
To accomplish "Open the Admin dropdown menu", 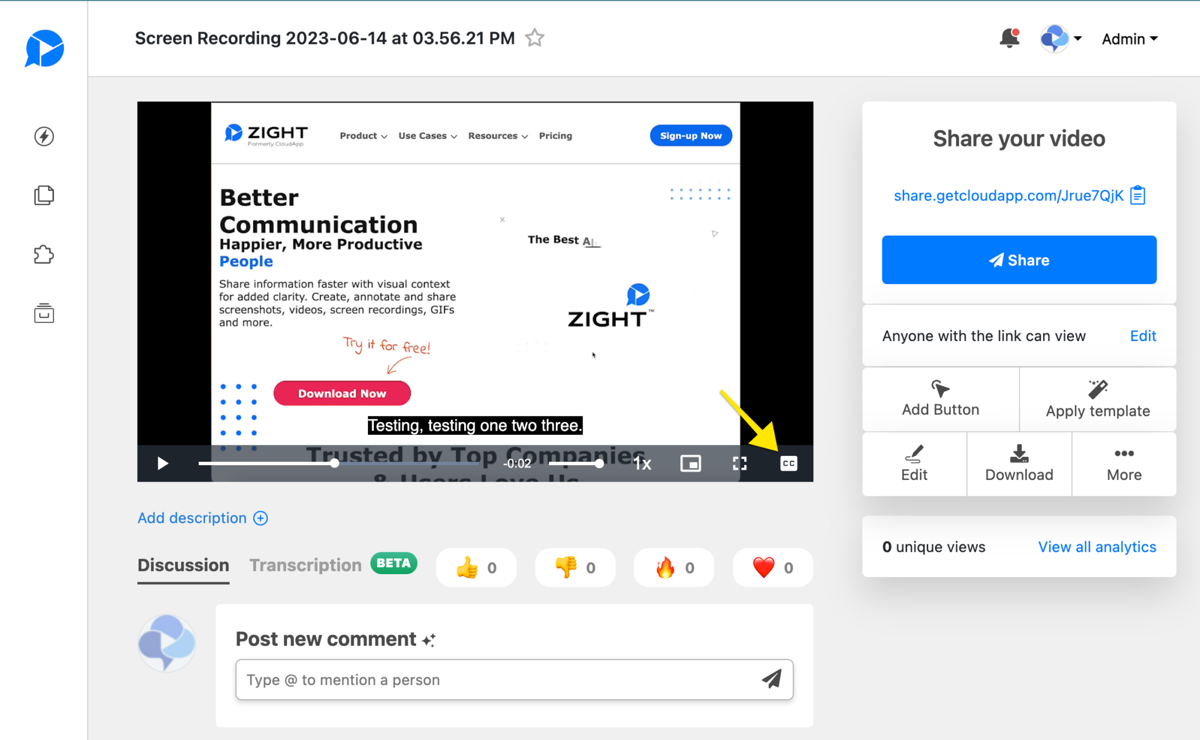I will [1129, 39].
